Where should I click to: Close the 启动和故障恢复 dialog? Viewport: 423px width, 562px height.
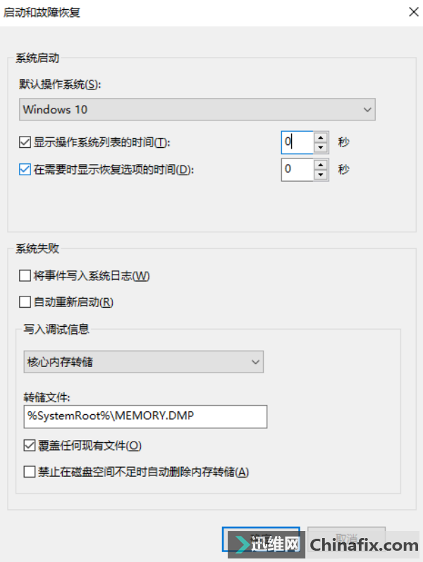[x=414, y=12]
